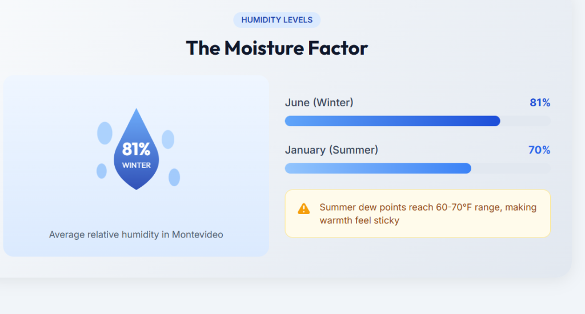585x314 pixels.
Task: Click the 70% value beside January
Action: pos(539,150)
